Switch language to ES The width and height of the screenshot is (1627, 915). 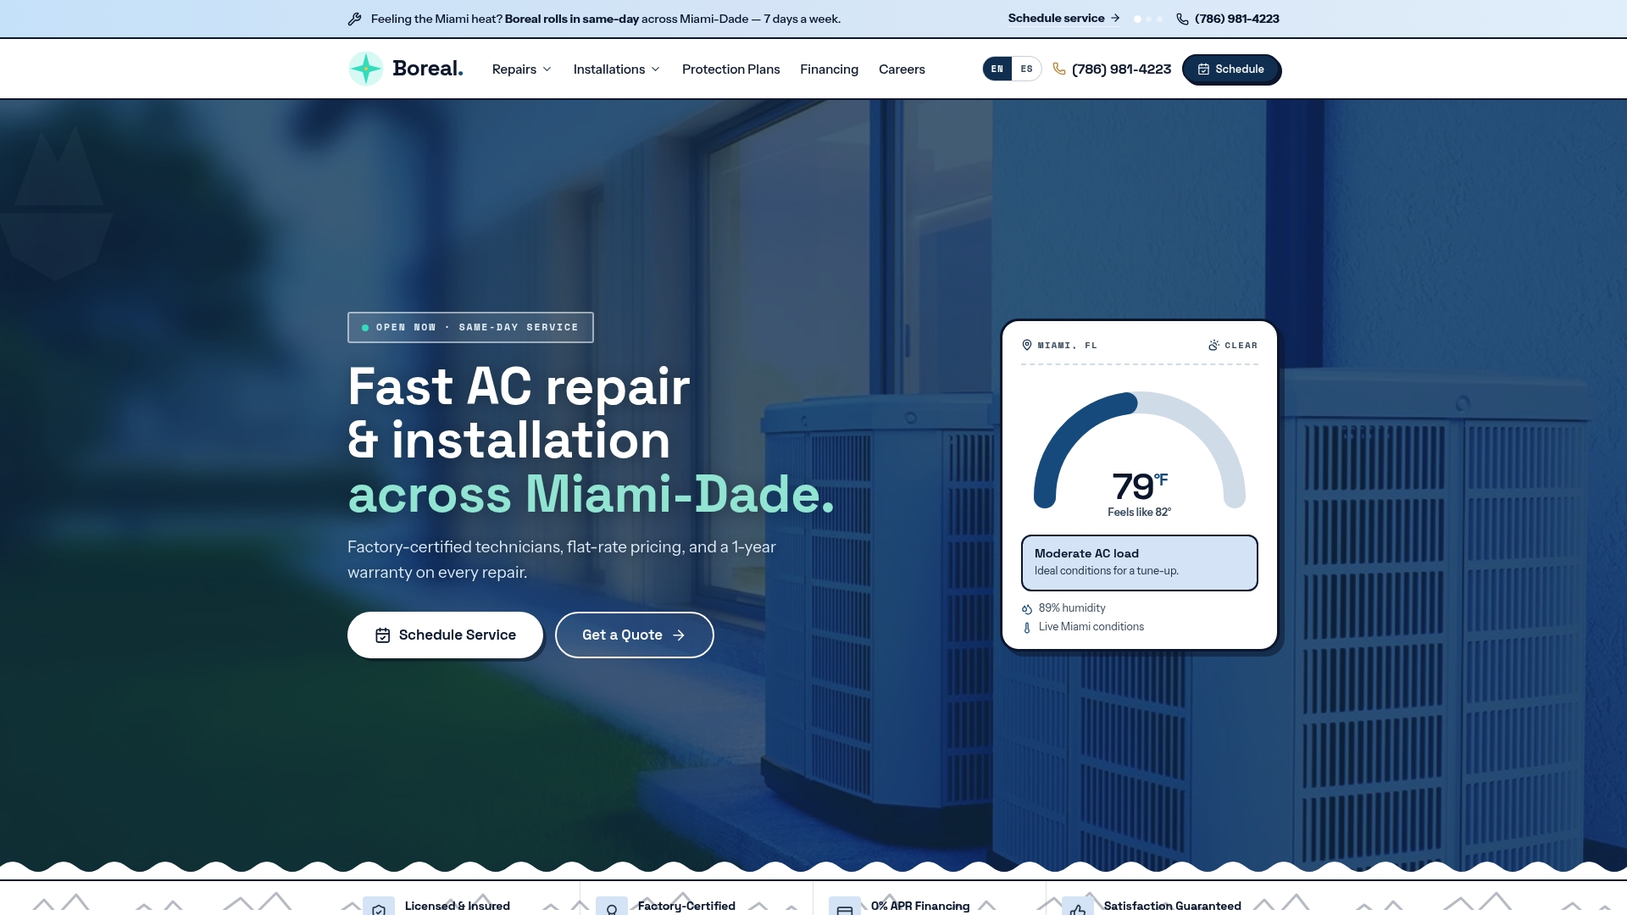[x=1026, y=69]
